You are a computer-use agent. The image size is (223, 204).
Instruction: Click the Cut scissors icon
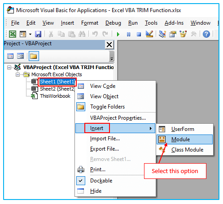click(x=51, y=34)
